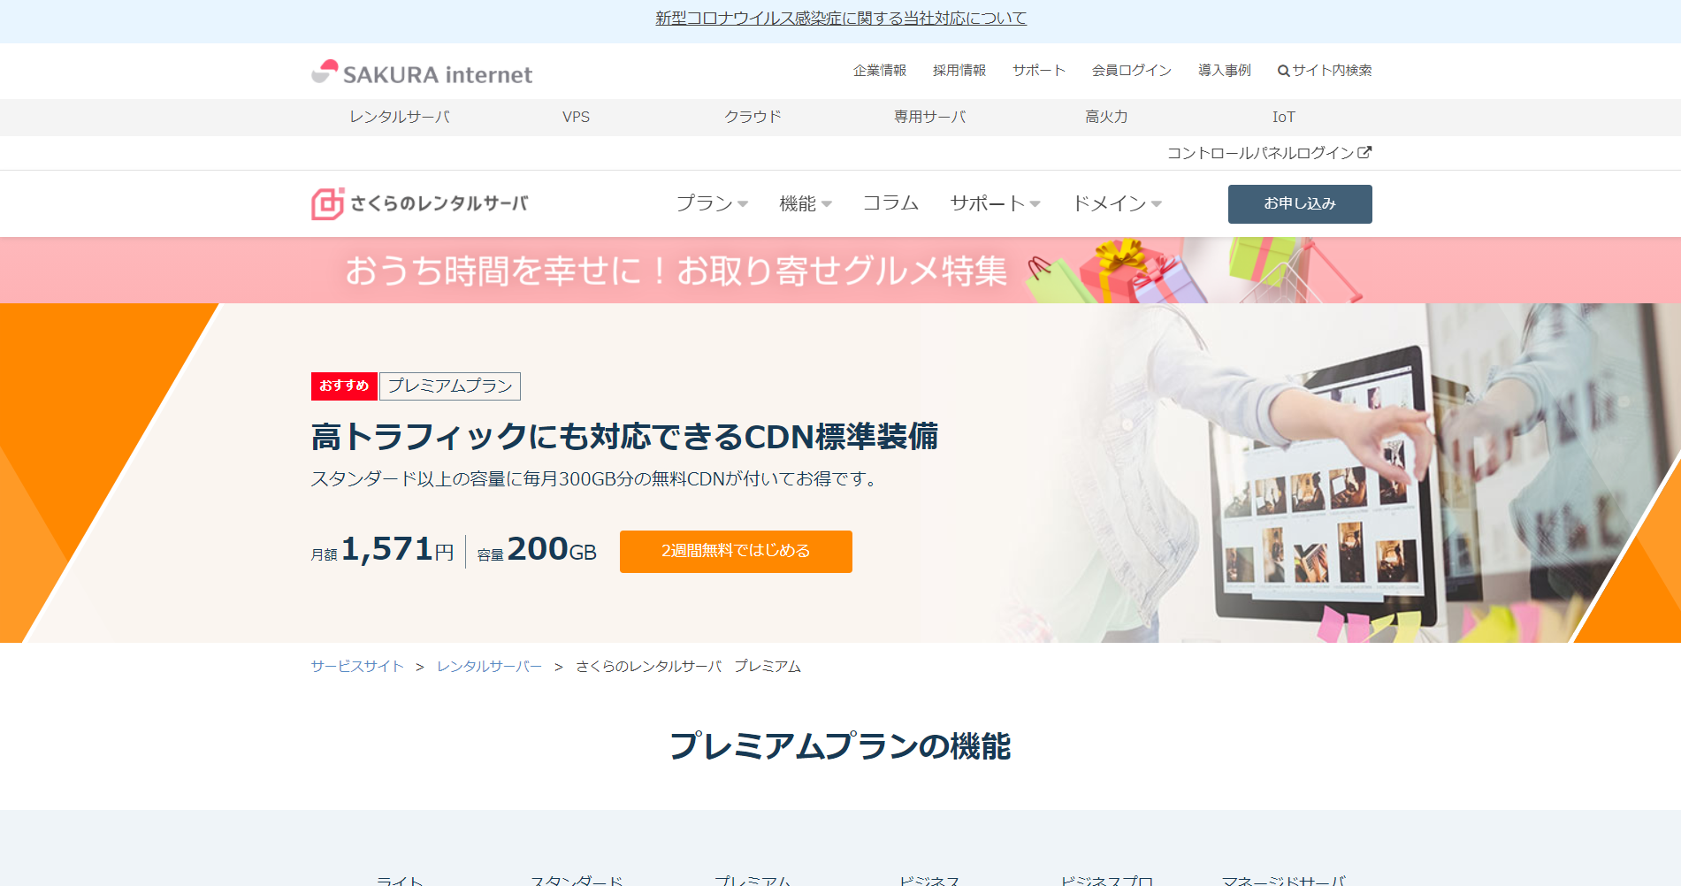Click the さくらのレンタルサーバ logo icon
This screenshot has height=886, width=1681.
click(x=327, y=203)
